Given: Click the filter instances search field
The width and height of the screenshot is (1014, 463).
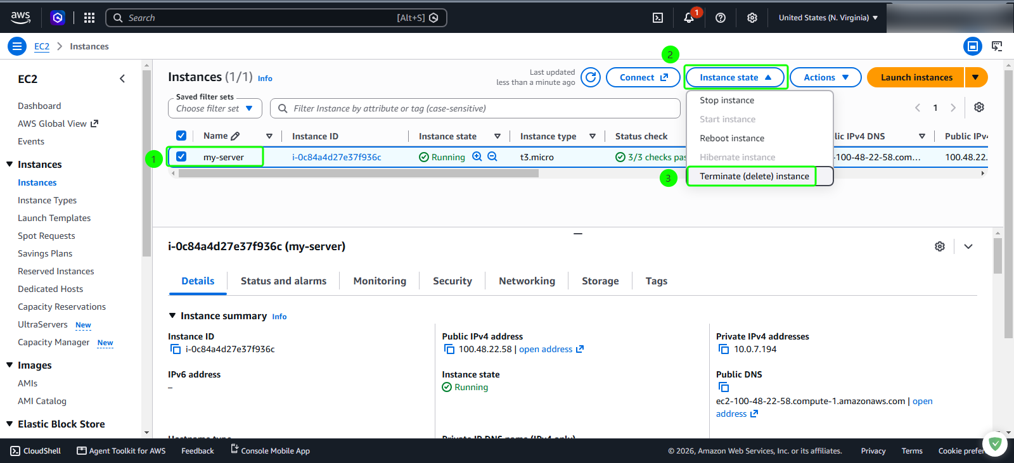Looking at the screenshot, I should pyautogui.click(x=475, y=108).
